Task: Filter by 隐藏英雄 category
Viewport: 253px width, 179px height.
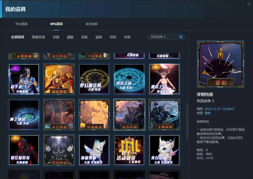Action: [38, 37]
